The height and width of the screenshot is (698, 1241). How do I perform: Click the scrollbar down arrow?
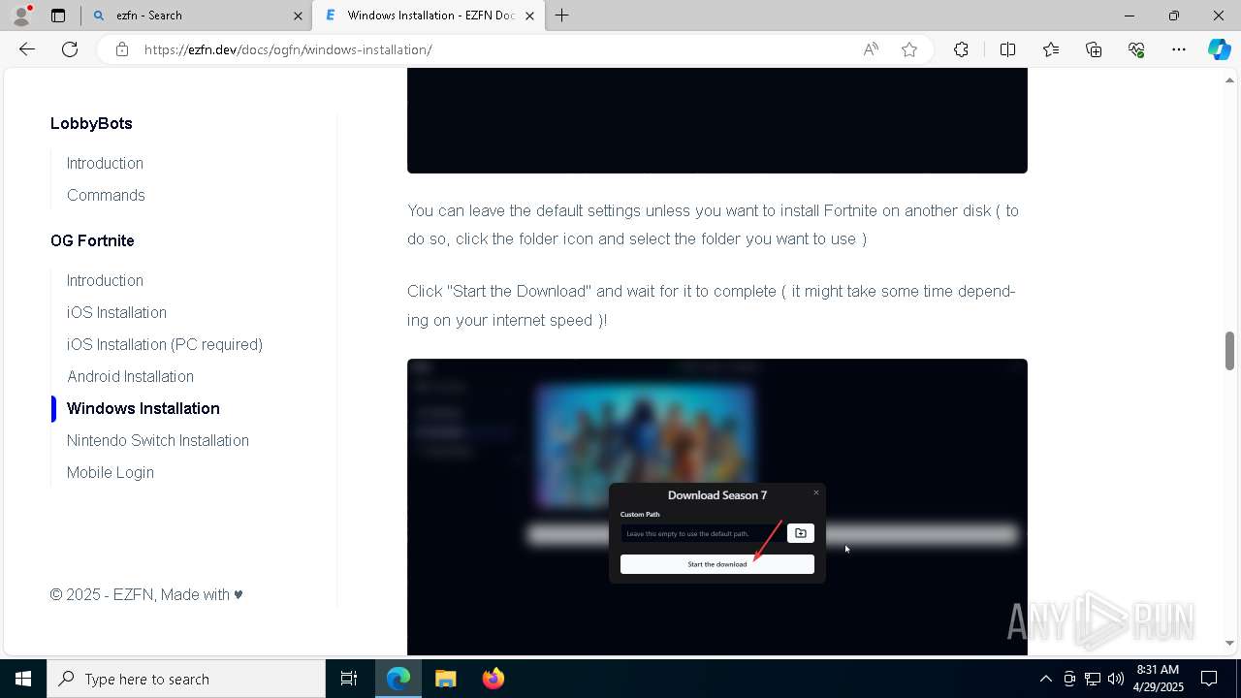1229,643
